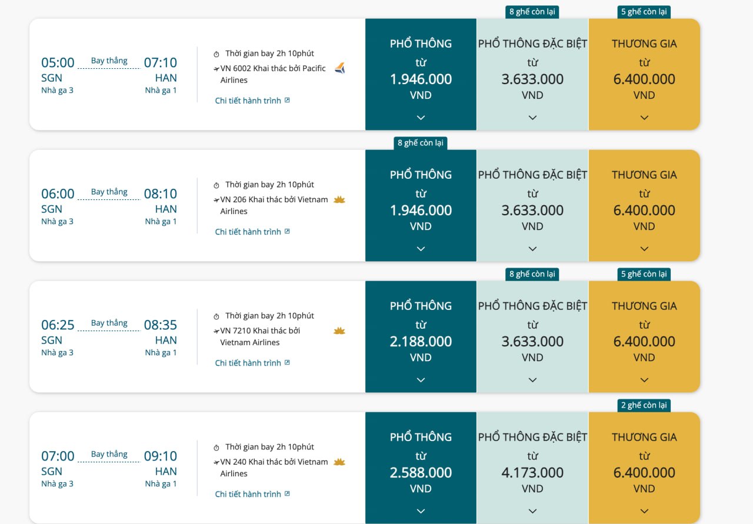753x524 pixels.
Task: Expand Phổ Thông fare 2.588.000 for 07:00 flight
Action: click(x=421, y=511)
